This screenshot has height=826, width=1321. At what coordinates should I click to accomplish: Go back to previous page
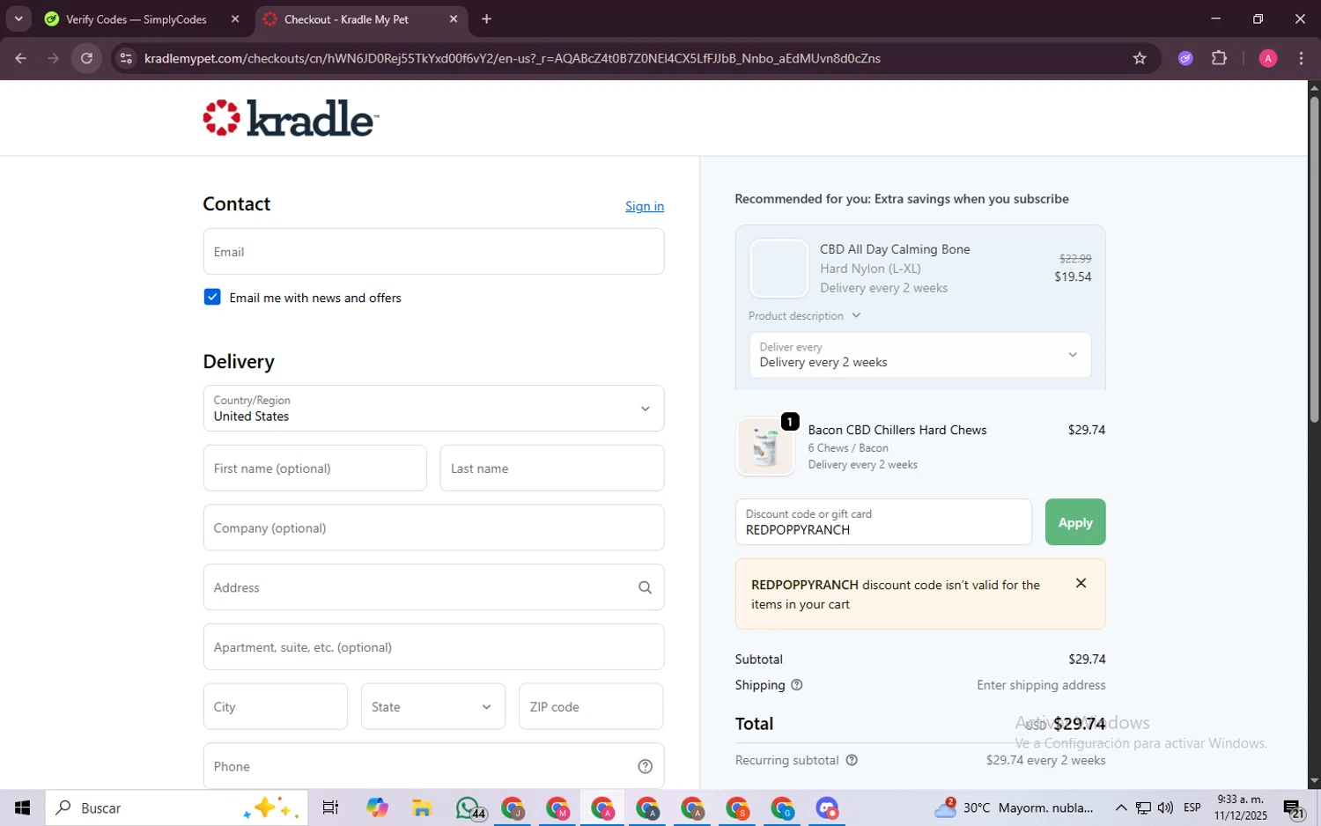20,58
